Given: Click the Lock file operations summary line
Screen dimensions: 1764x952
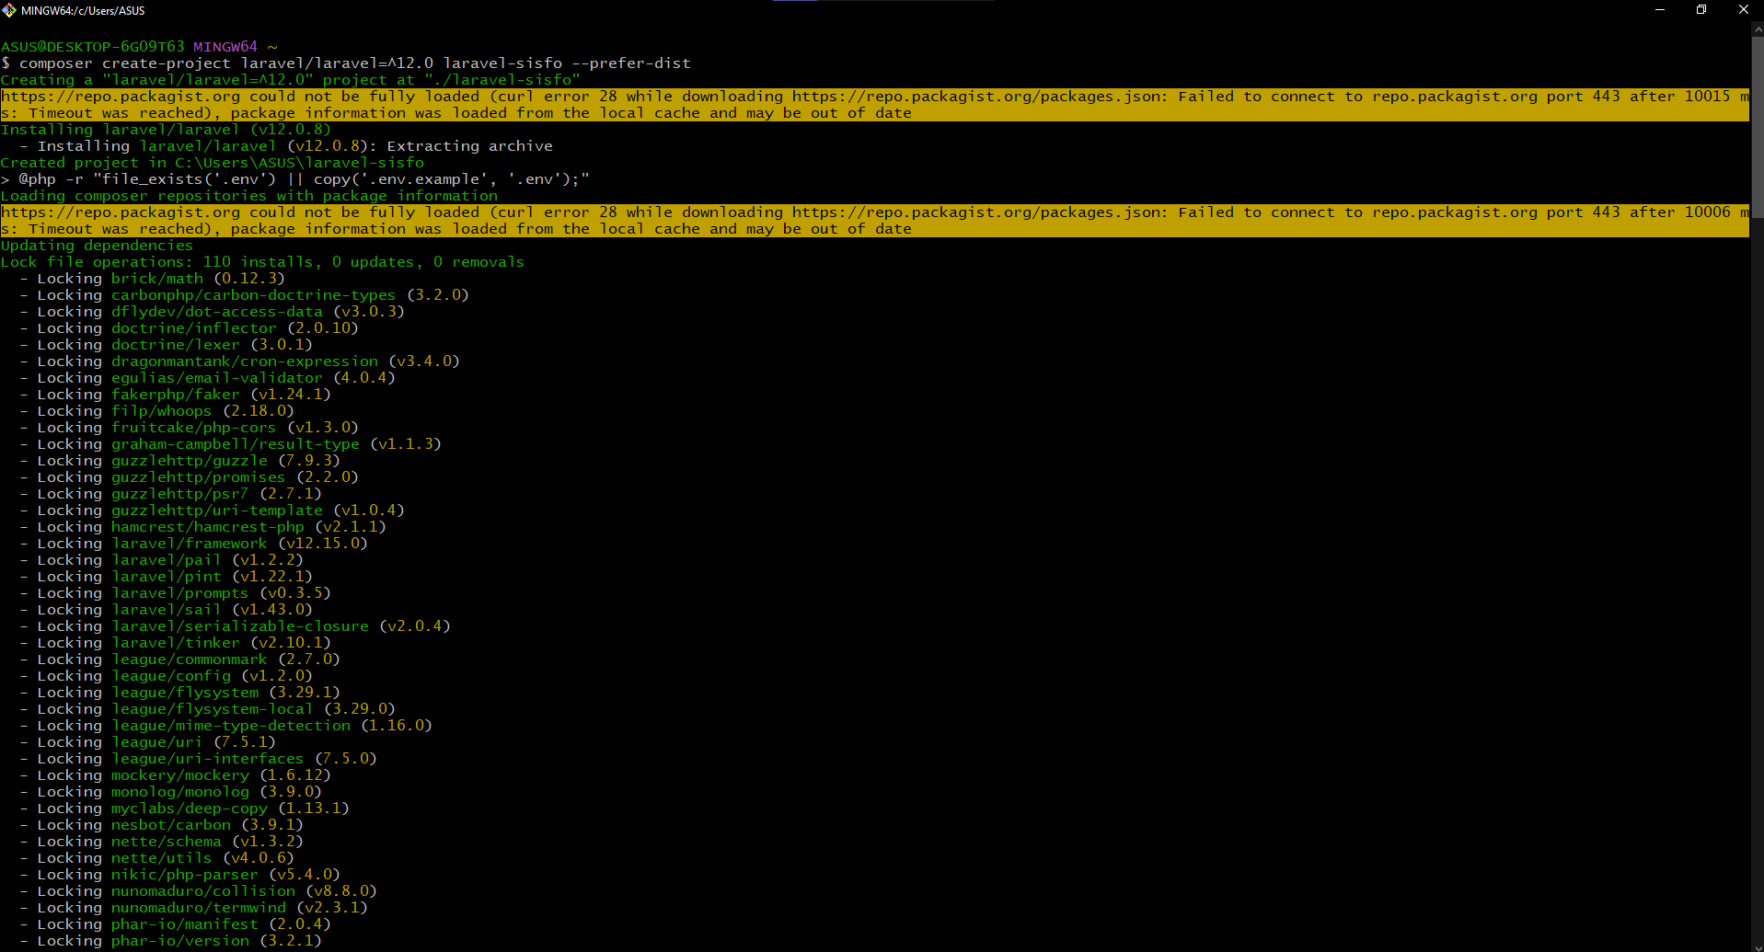Looking at the screenshot, I should click(x=262, y=261).
